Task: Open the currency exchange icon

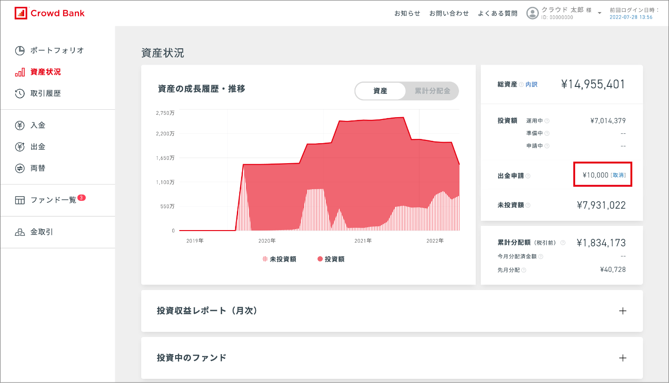Action: tap(20, 168)
